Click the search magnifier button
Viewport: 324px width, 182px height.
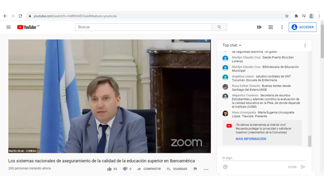(x=219, y=27)
